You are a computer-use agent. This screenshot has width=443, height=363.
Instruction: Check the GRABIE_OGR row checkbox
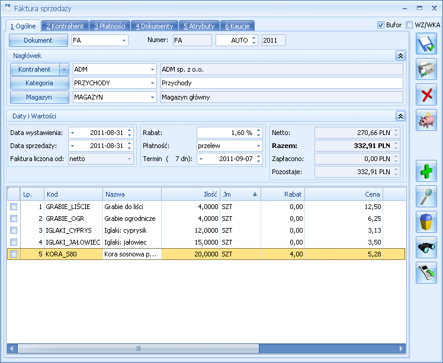(x=14, y=219)
